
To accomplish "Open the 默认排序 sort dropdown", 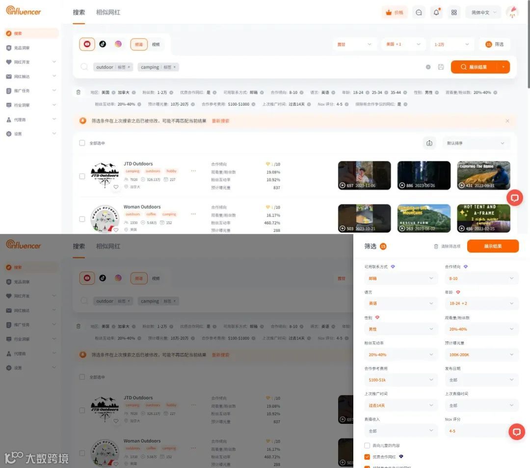I will 475,143.
